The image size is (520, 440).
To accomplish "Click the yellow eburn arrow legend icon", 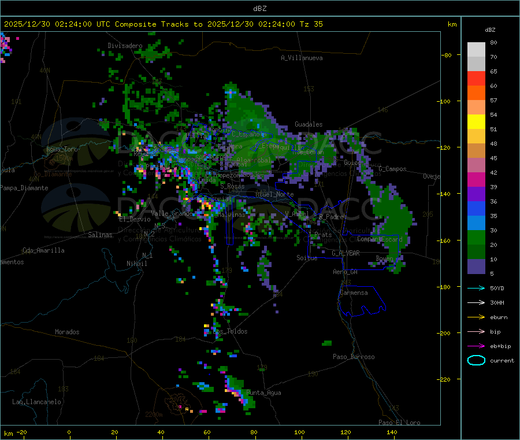I will pos(476,317).
